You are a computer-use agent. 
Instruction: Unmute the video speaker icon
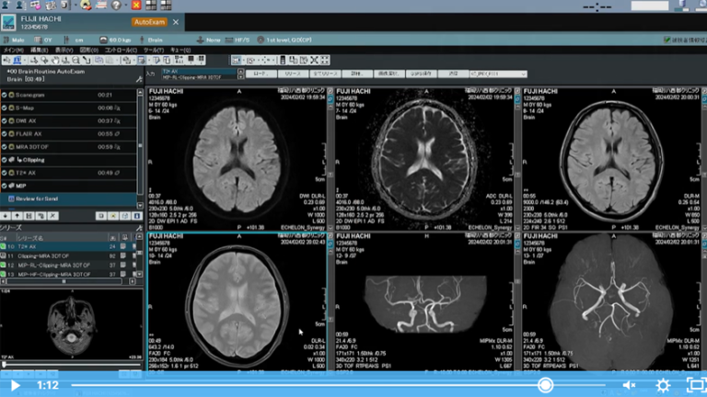tap(630, 385)
